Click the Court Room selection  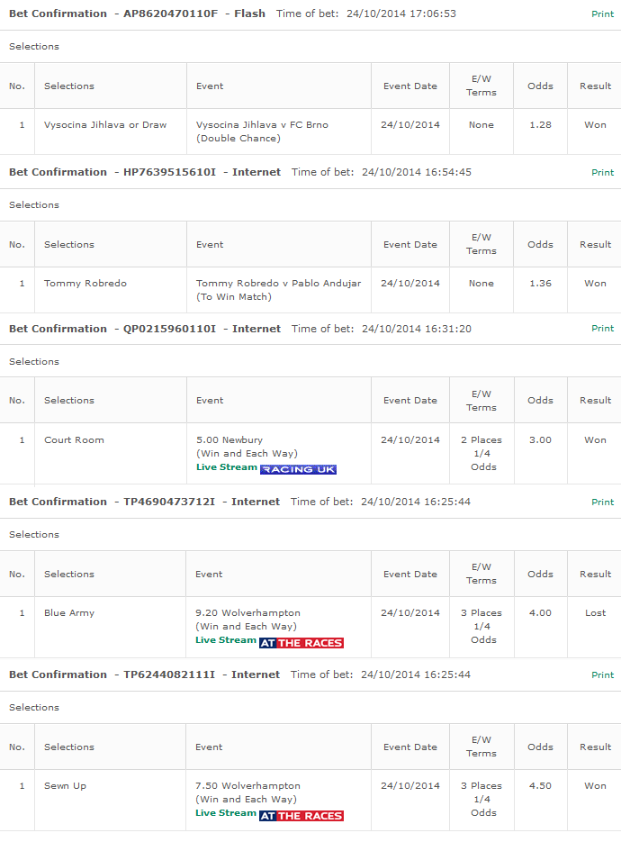(74, 439)
